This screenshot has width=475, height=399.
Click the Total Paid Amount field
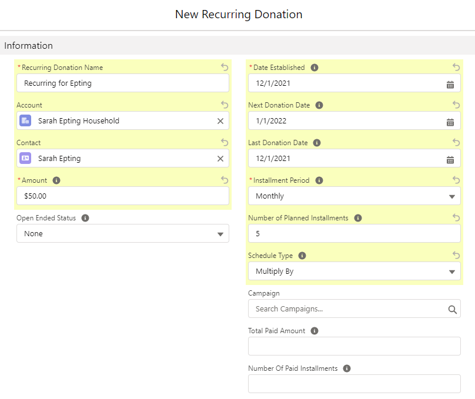[x=354, y=346]
